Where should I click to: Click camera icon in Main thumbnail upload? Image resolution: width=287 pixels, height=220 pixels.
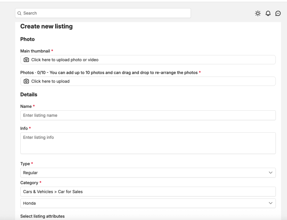26,60
